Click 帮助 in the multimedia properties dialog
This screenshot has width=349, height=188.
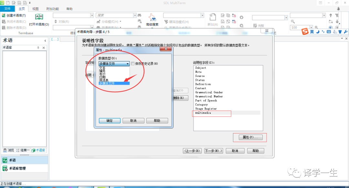[157, 120]
